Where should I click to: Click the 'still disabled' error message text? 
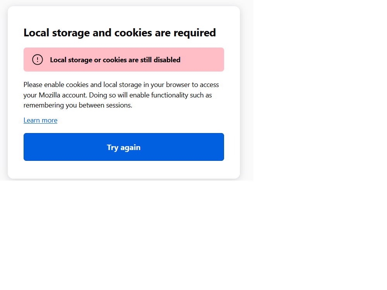[x=115, y=60]
